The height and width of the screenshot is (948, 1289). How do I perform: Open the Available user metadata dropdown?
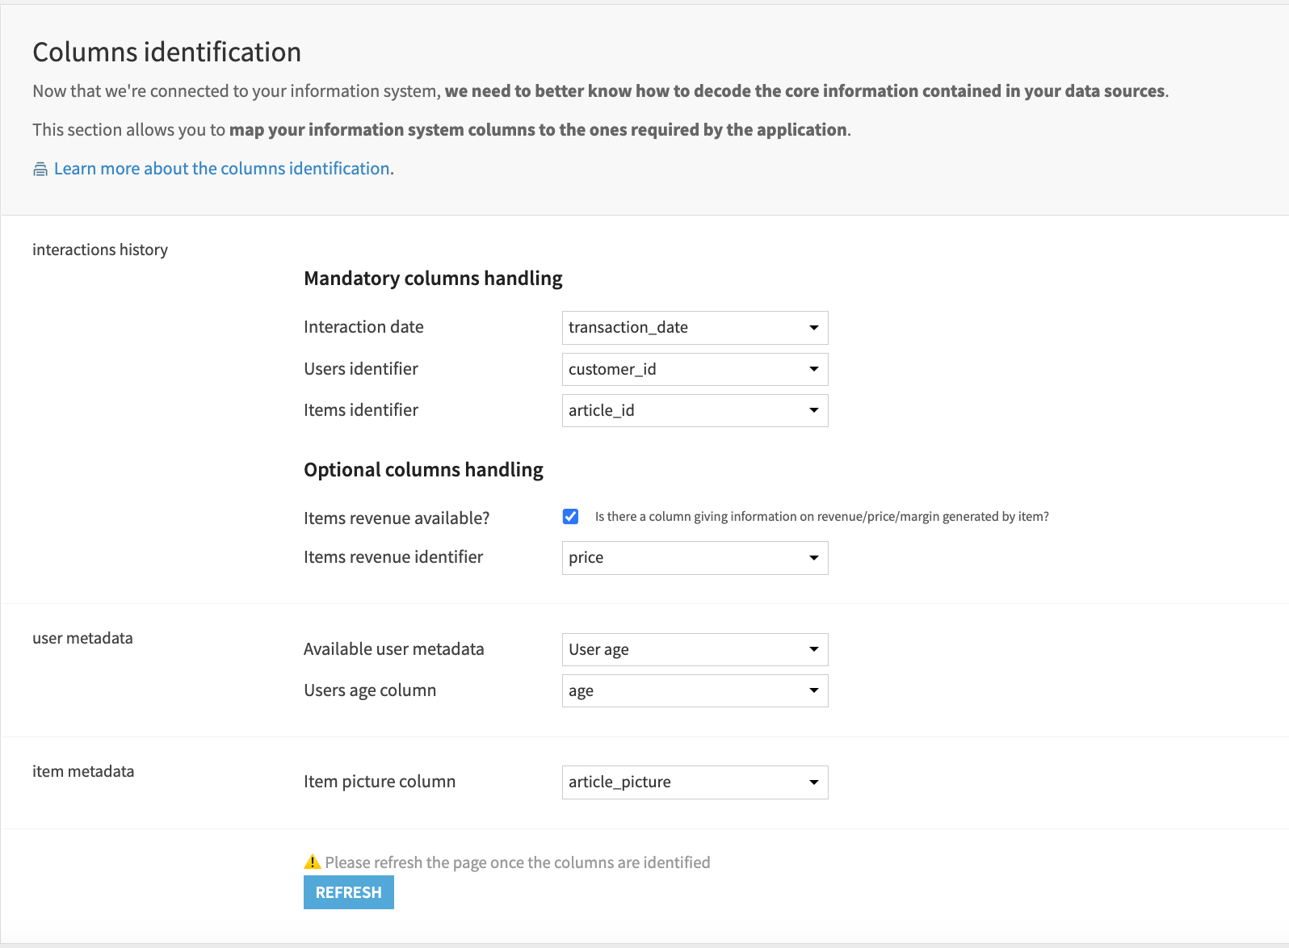695,650
